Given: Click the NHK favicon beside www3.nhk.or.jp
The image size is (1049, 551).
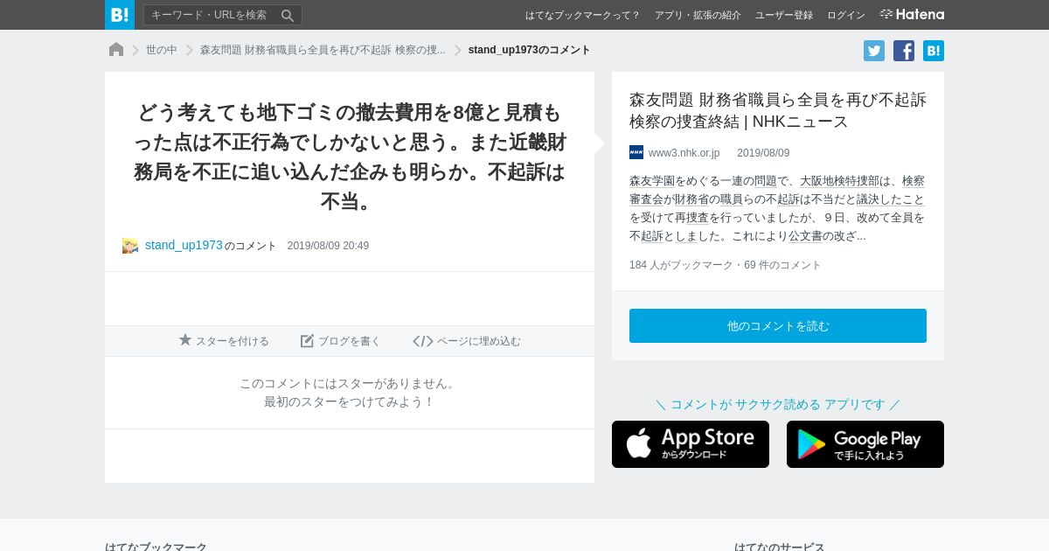Looking at the screenshot, I should coord(636,152).
